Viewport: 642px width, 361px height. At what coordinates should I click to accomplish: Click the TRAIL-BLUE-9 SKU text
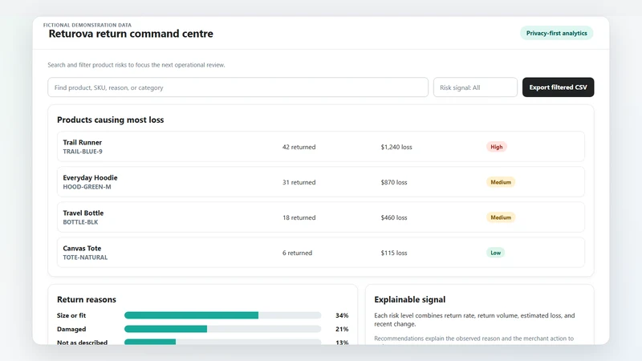(x=83, y=152)
